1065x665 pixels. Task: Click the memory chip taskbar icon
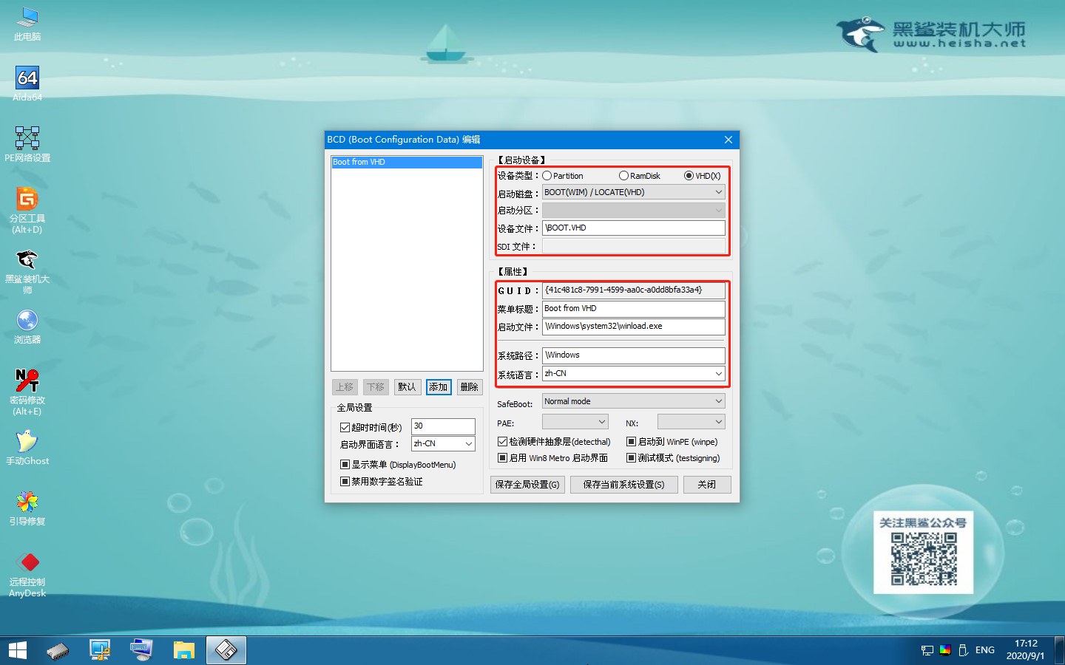pos(58,650)
